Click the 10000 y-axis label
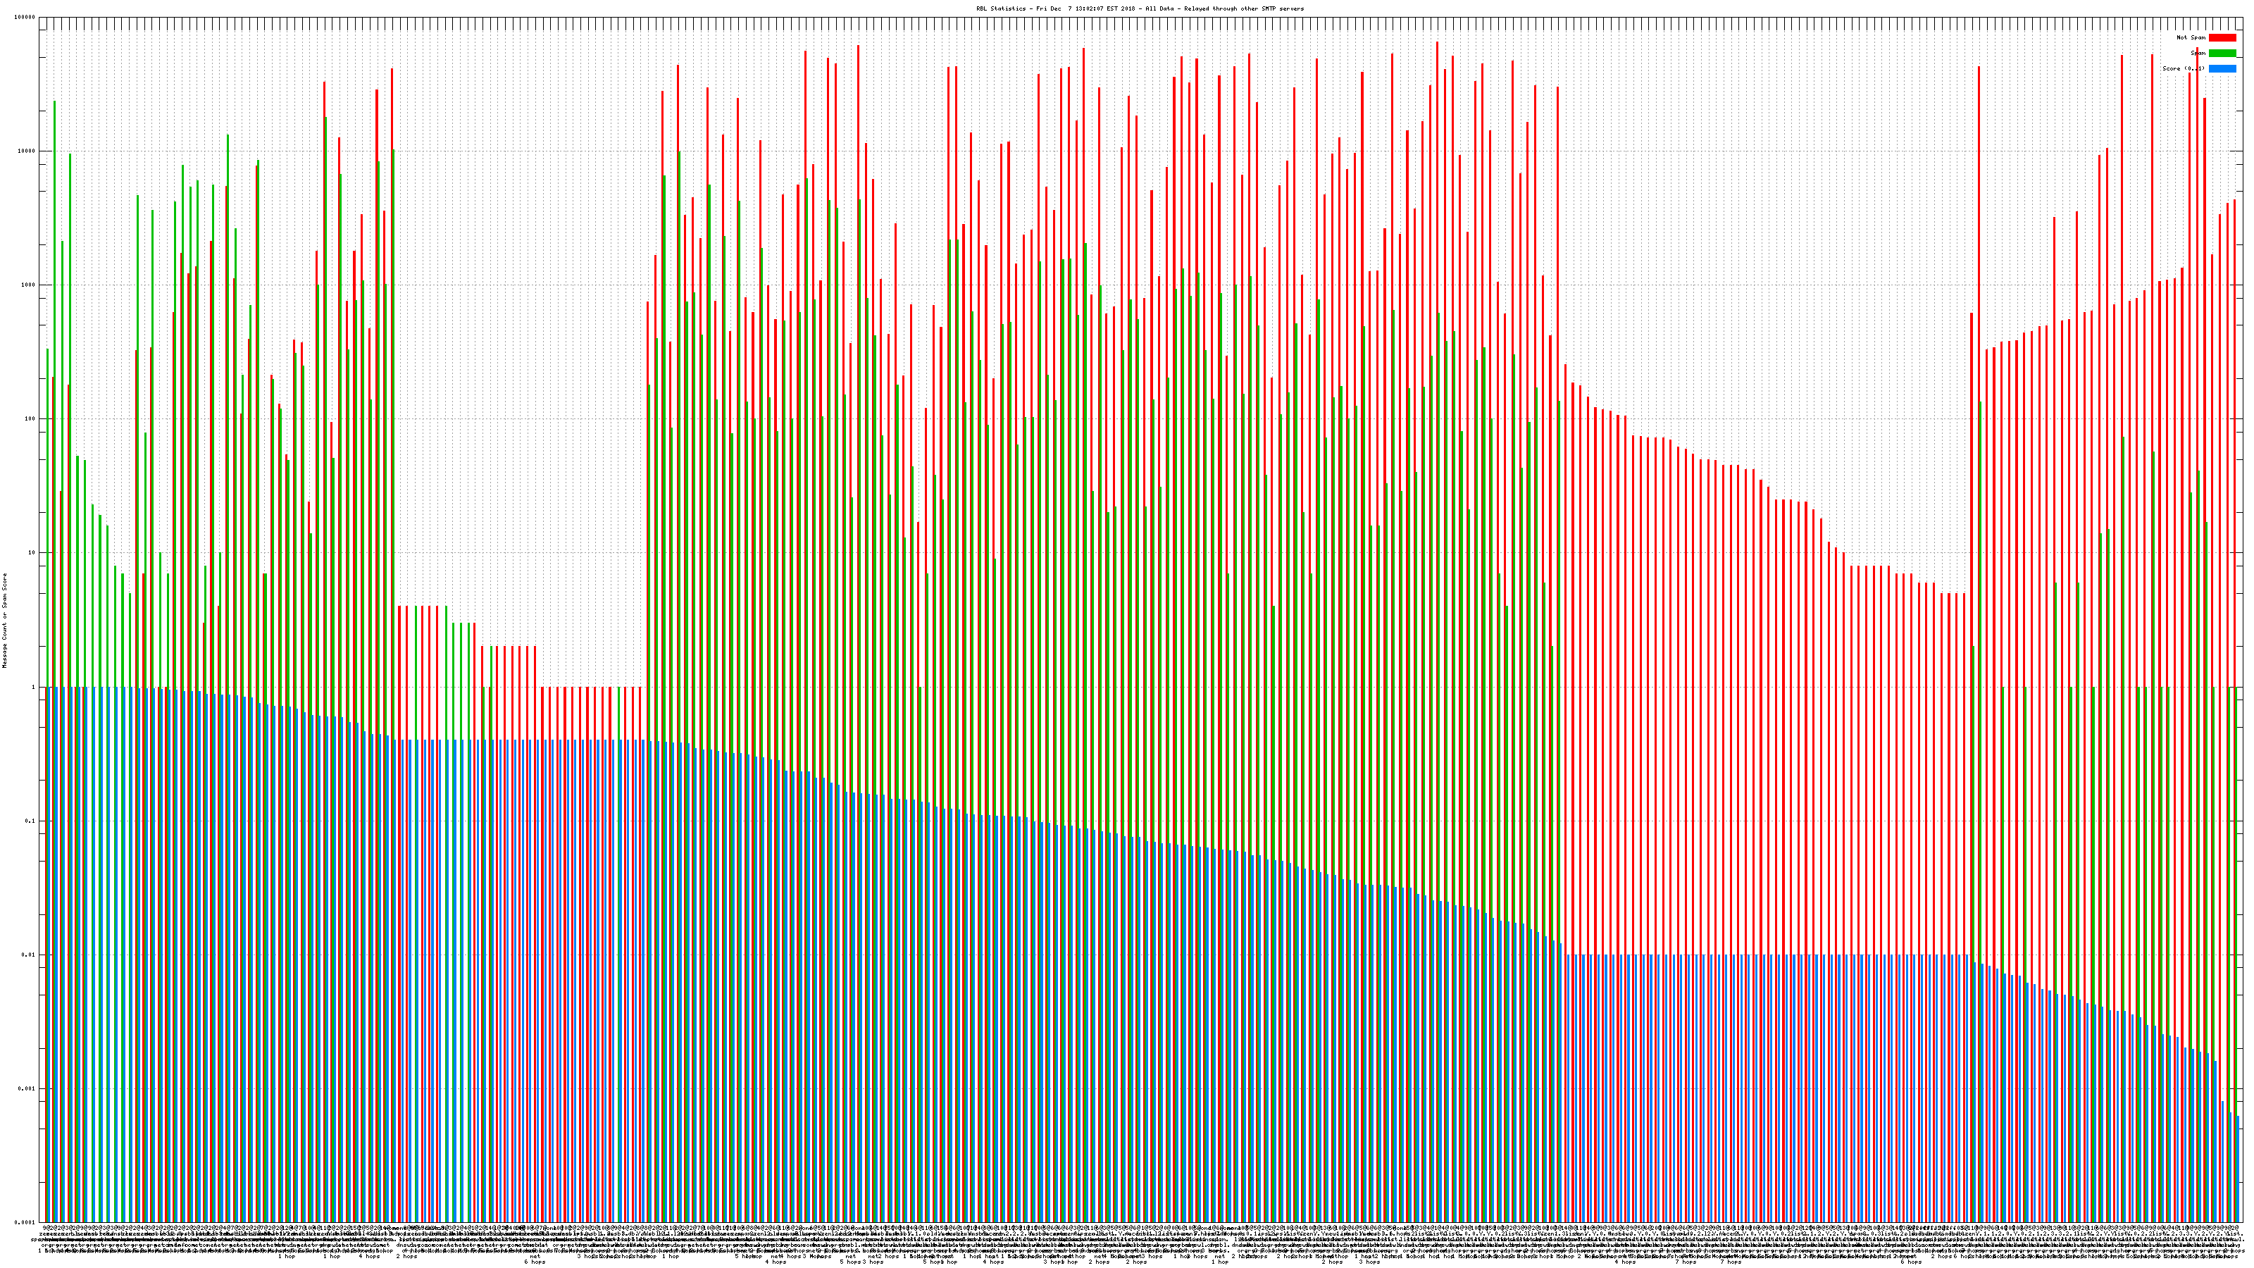The width and height of the screenshot is (2254, 1268). [26, 151]
